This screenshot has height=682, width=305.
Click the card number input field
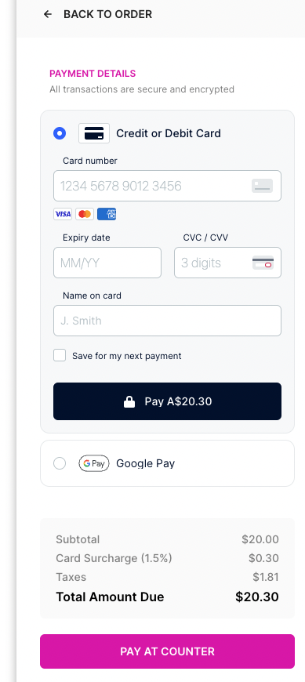coord(168,186)
